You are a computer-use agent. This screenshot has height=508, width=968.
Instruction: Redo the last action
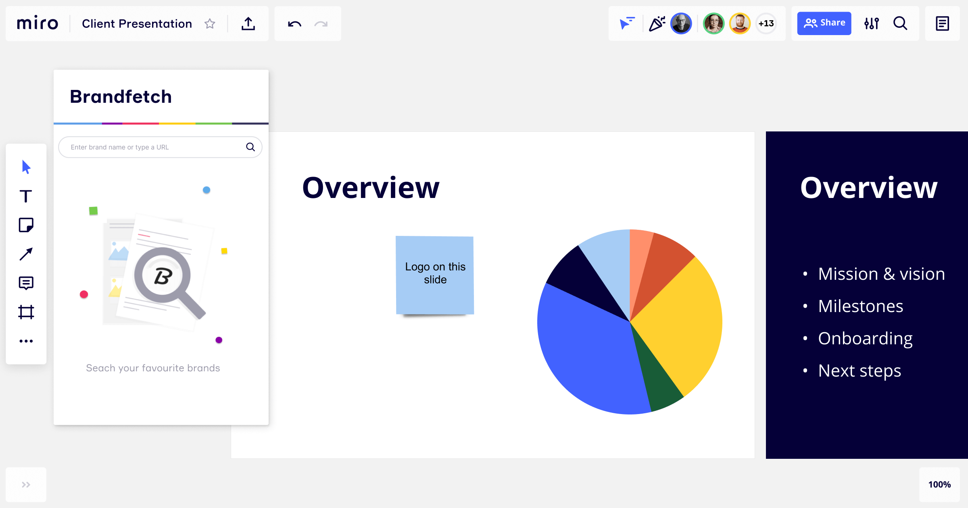pos(321,24)
